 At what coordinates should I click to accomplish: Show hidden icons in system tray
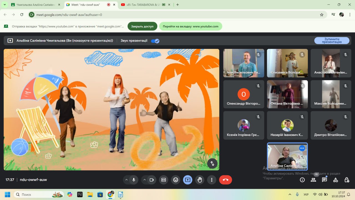[x=290, y=194]
